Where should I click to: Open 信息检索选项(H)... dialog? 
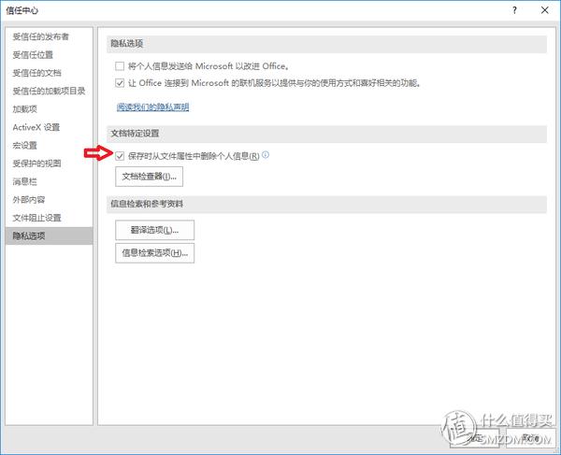tap(154, 253)
